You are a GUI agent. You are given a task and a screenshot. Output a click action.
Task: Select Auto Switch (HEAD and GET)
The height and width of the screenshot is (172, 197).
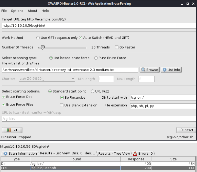tap(81, 38)
